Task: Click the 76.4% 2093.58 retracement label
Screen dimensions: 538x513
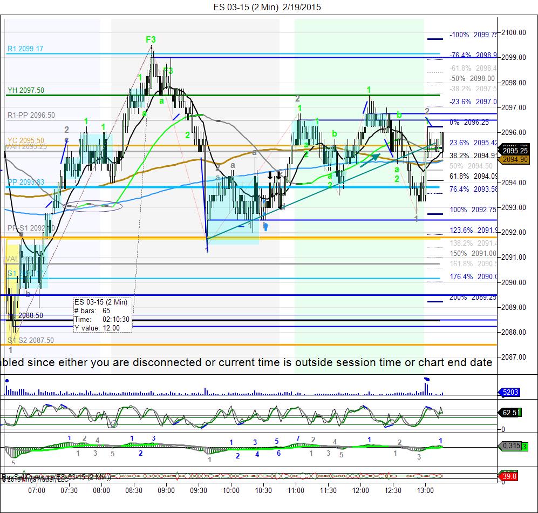Action: pos(473,189)
